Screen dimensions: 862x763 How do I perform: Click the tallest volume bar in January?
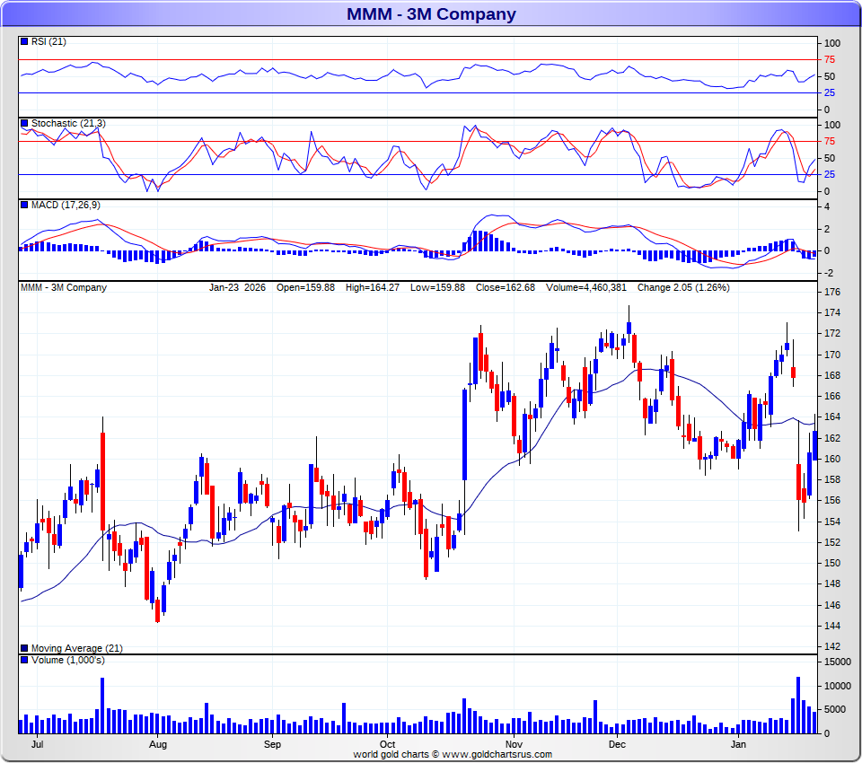pos(798,706)
